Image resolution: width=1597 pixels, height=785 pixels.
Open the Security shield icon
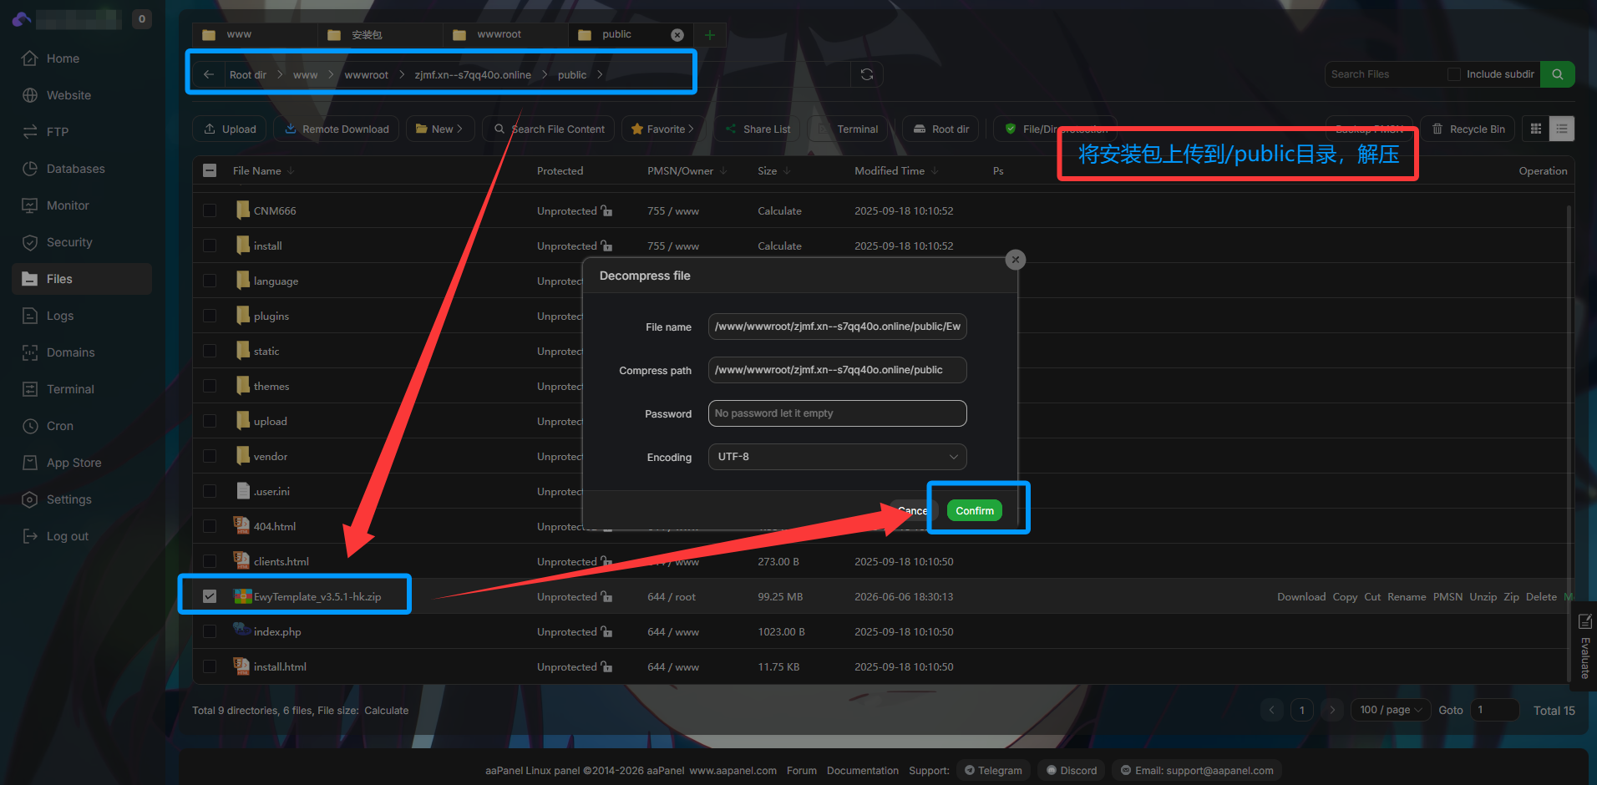tap(30, 242)
